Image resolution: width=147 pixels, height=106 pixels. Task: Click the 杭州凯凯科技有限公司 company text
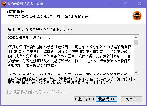[24, 92]
